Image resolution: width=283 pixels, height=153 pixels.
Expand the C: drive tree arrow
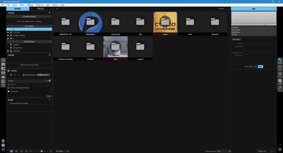click(x=8, y=29)
